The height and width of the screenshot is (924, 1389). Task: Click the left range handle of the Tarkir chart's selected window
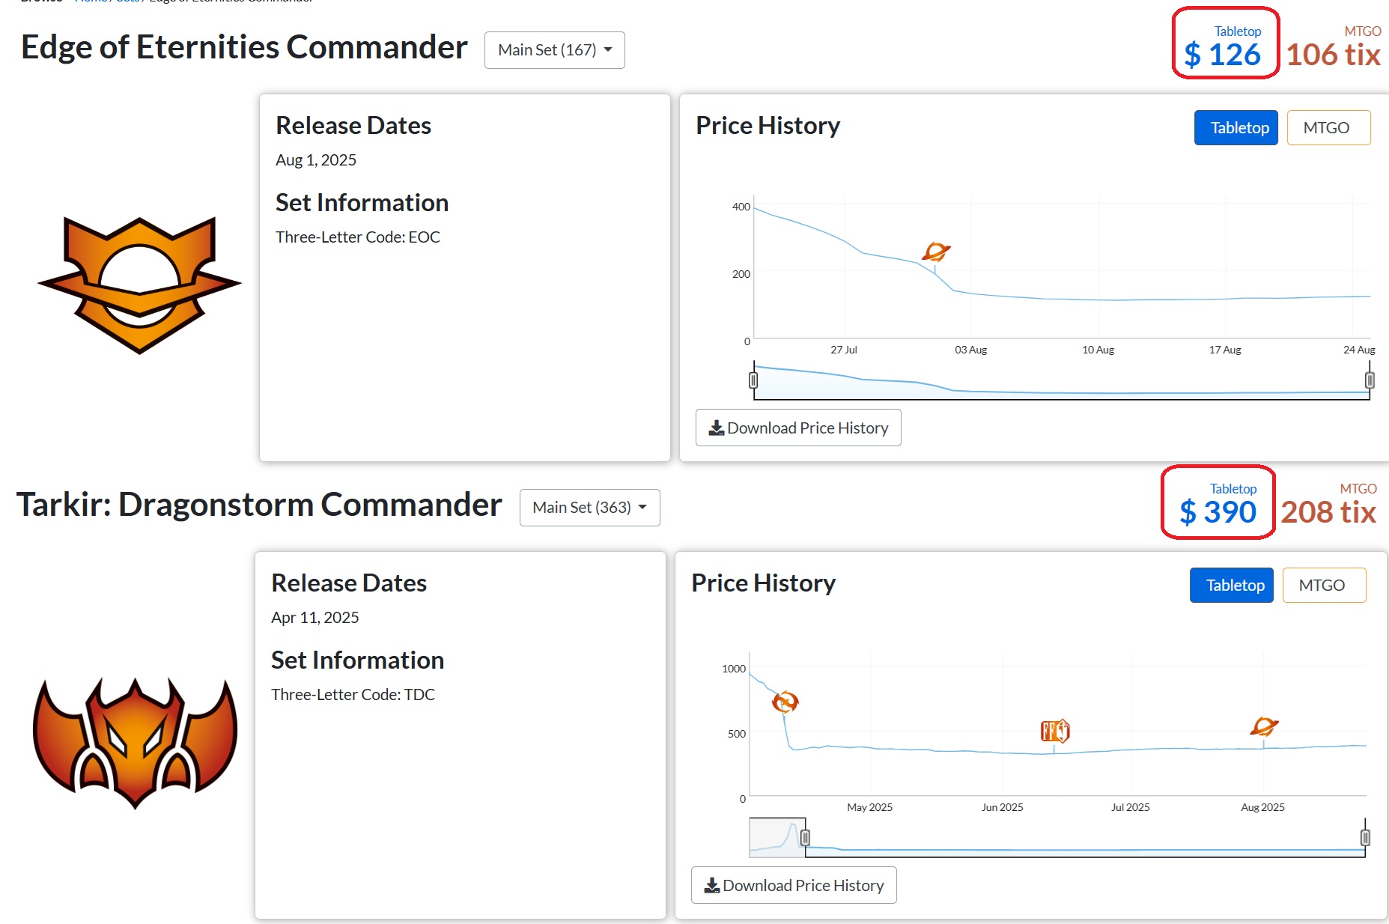tap(805, 838)
